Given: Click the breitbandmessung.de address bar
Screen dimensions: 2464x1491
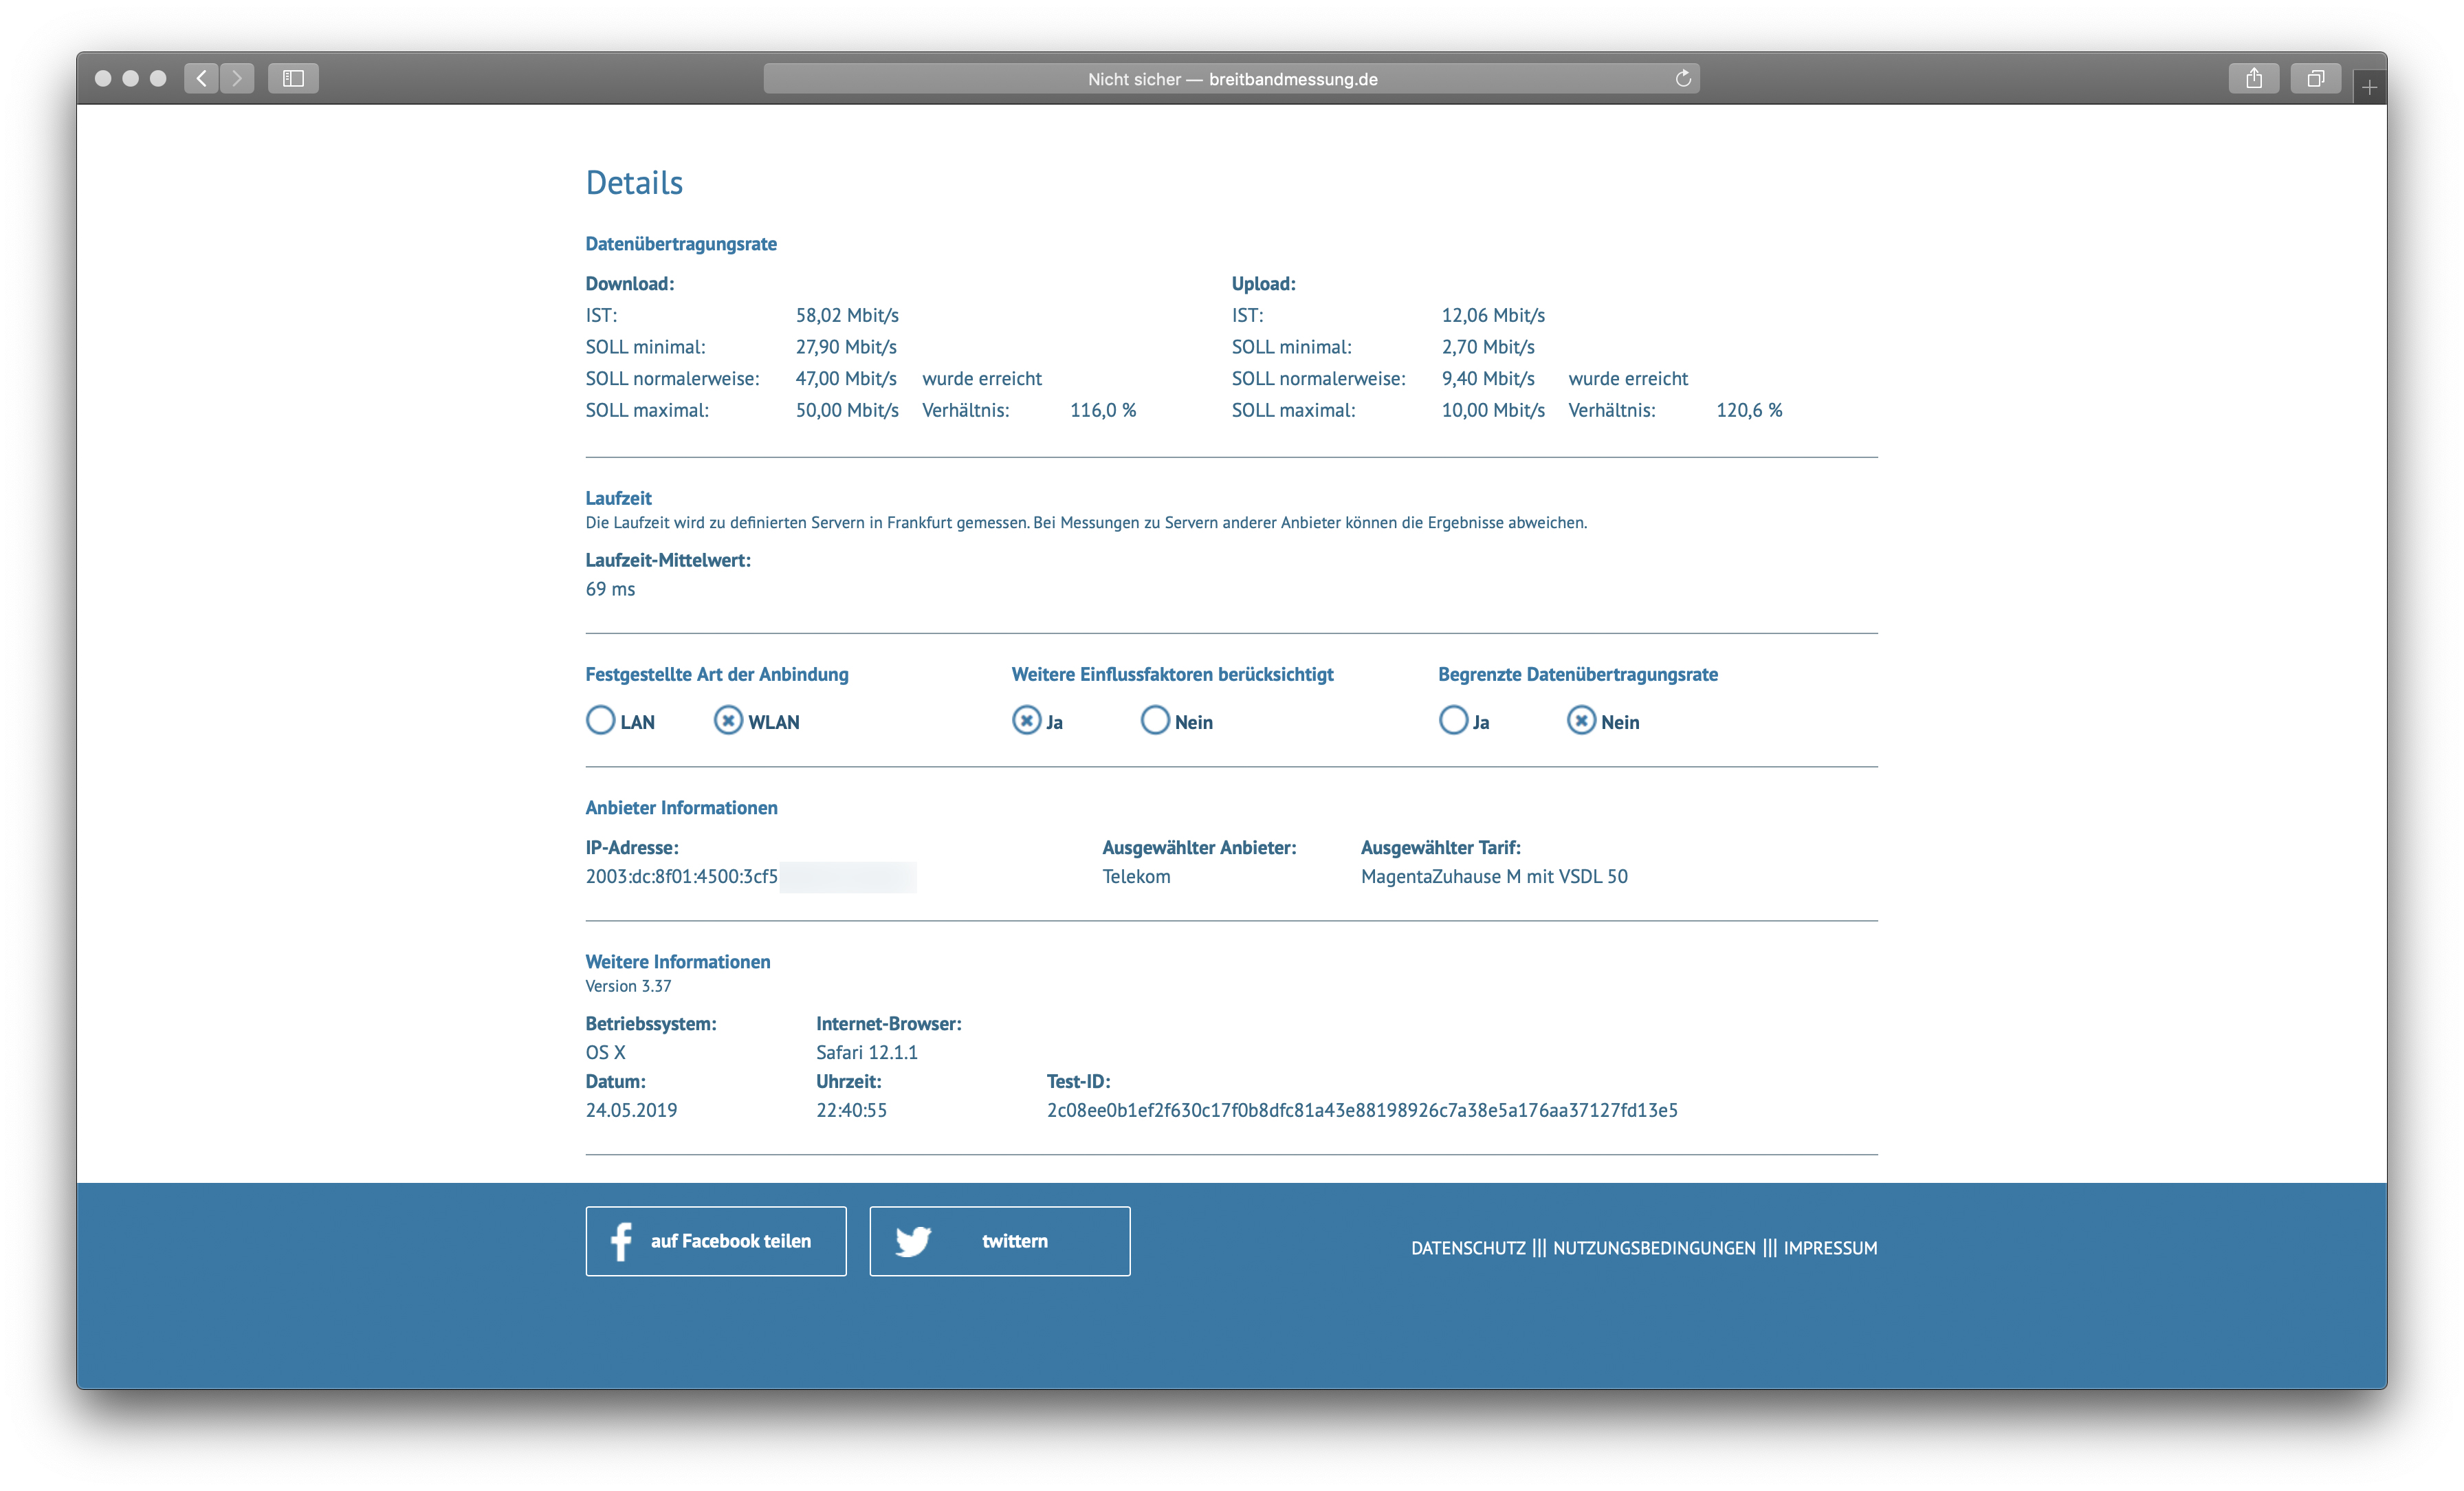Looking at the screenshot, I should click(x=1232, y=79).
